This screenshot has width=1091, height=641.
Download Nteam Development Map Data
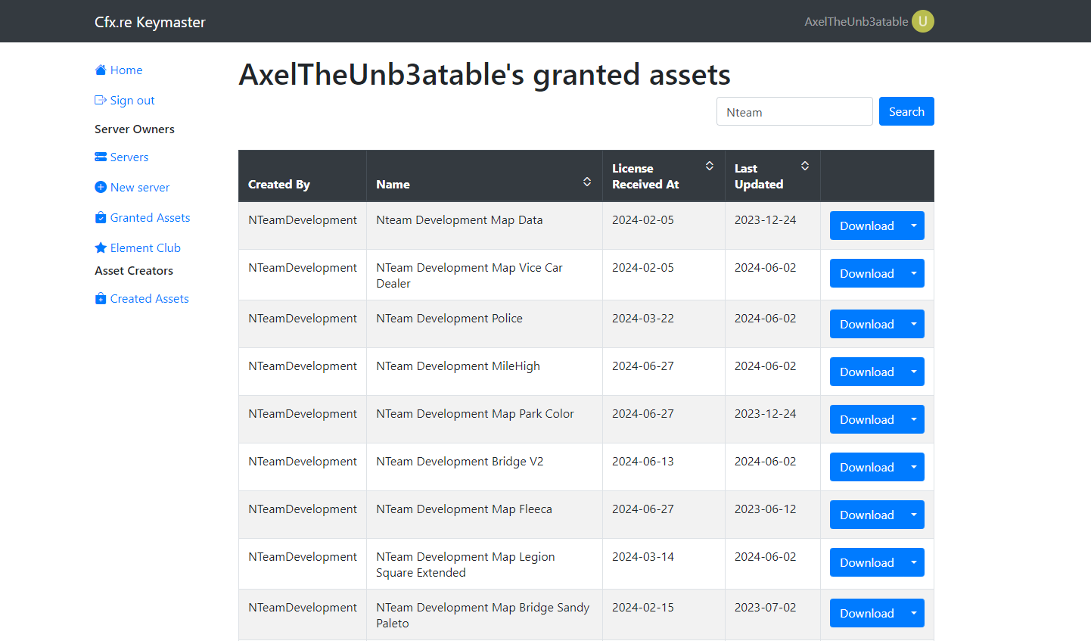[x=867, y=226]
